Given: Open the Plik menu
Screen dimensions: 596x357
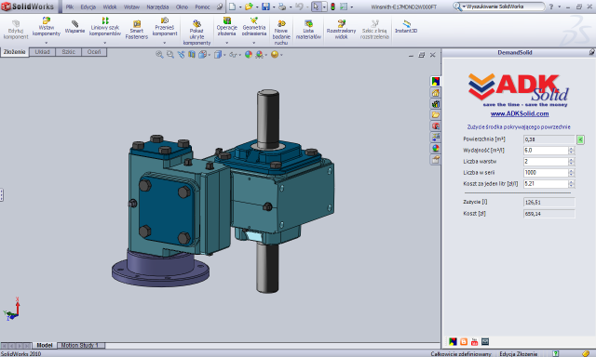Looking at the screenshot, I should pyautogui.click(x=70, y=7).
